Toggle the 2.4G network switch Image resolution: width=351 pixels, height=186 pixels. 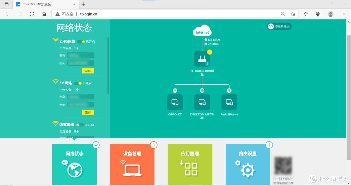click(x=81, y=42)
